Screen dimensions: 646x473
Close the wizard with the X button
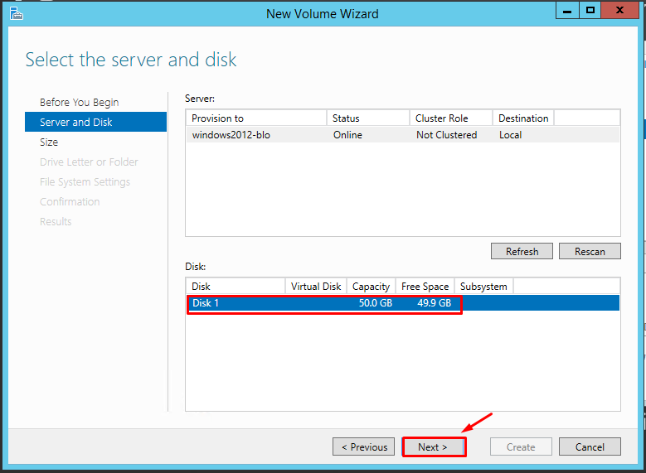619,11
